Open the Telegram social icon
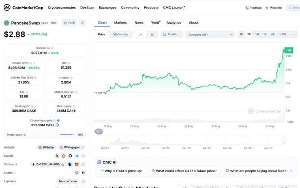 [x=77, y=156]
